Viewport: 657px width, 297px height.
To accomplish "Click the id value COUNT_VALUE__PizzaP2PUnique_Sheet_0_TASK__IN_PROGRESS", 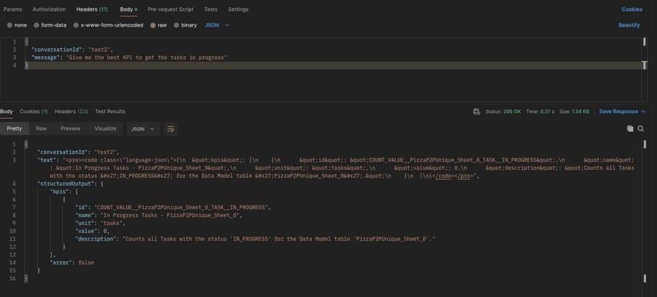I will click(x=181, y=207).
